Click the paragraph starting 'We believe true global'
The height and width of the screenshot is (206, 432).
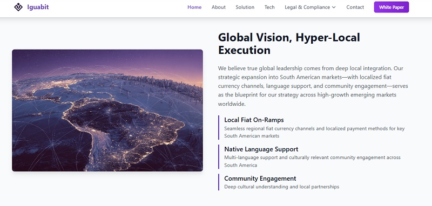[x=313, y=86]
